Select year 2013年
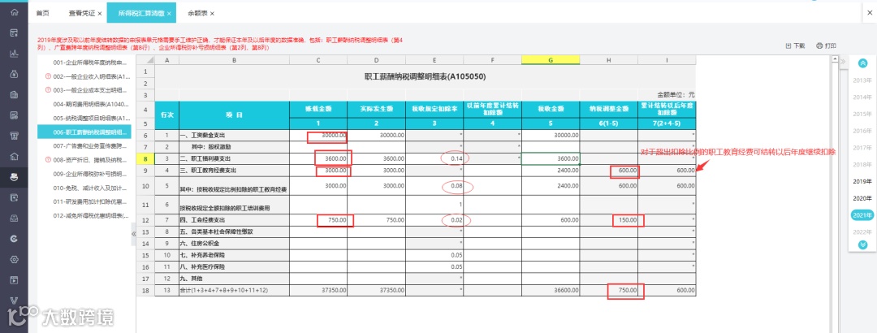 point(862,80)
